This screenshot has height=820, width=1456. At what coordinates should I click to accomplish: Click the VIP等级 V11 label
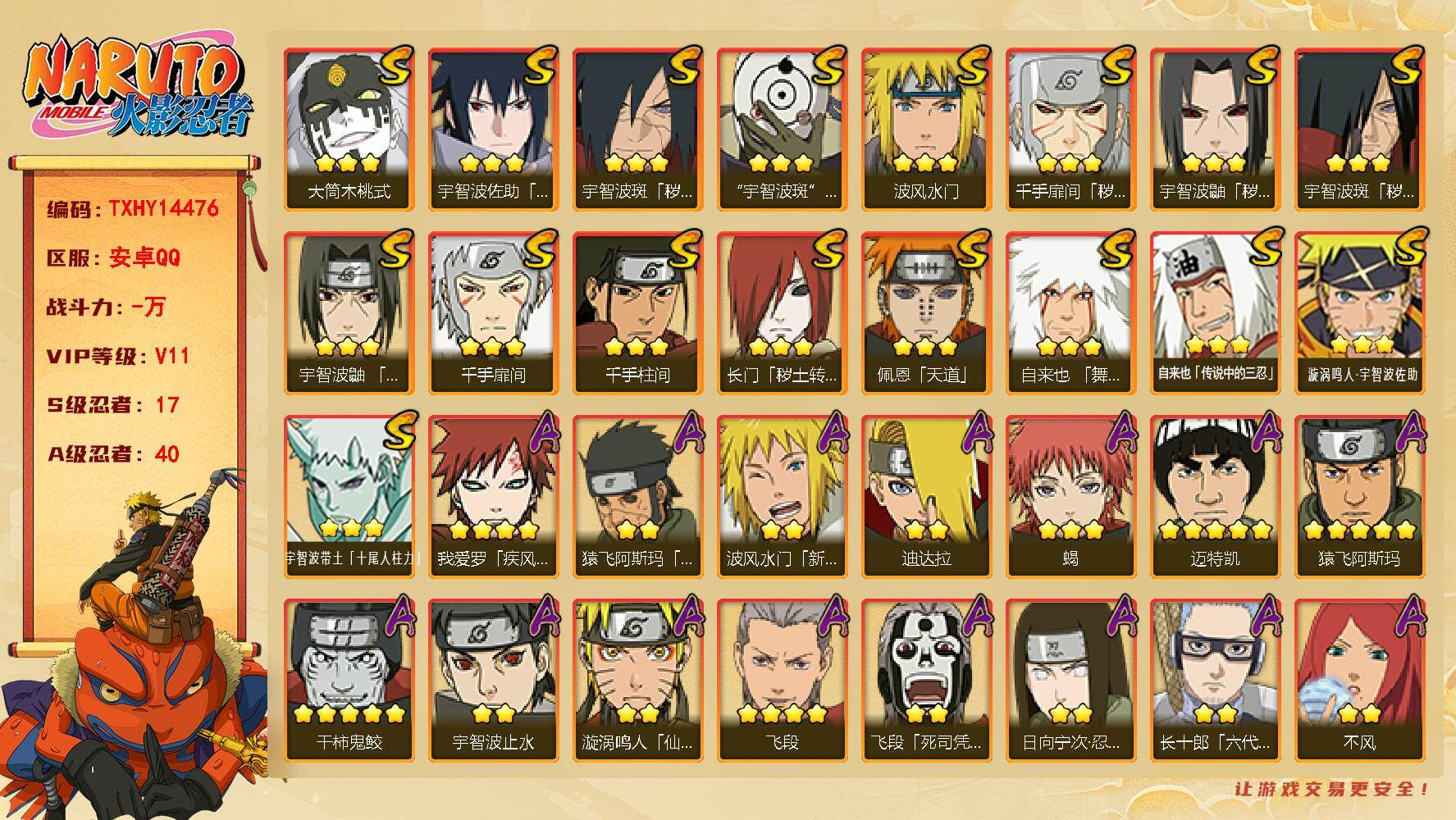coord(118,356)
